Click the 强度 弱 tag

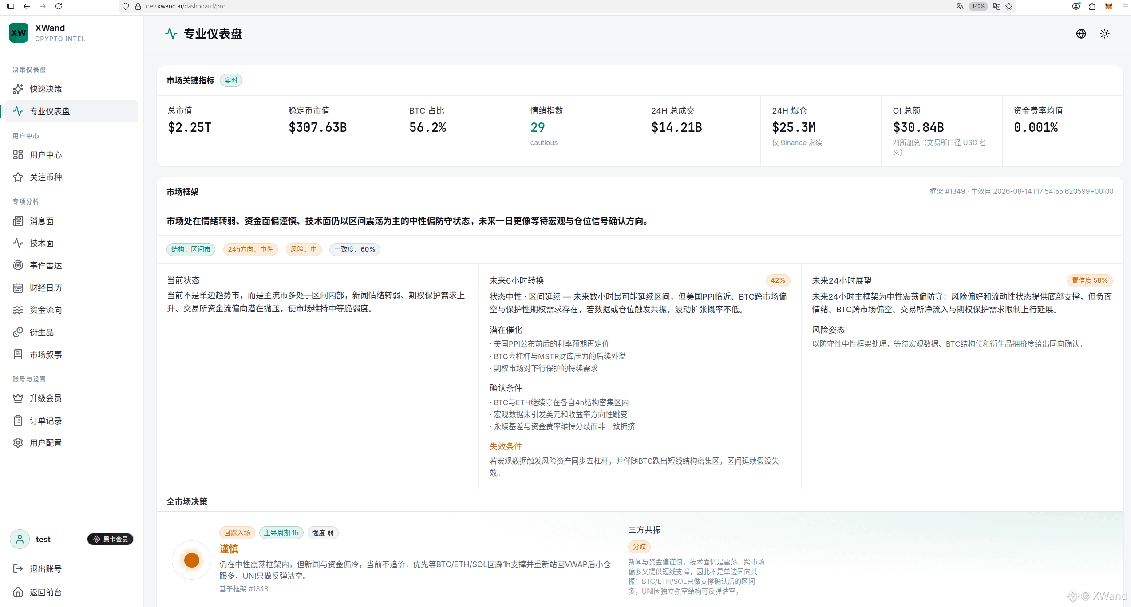pyautogui.click(x=323, y=532)
